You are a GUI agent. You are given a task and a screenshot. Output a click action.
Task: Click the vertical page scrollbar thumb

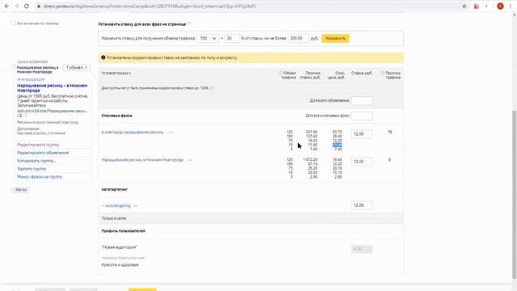point(514,195)
